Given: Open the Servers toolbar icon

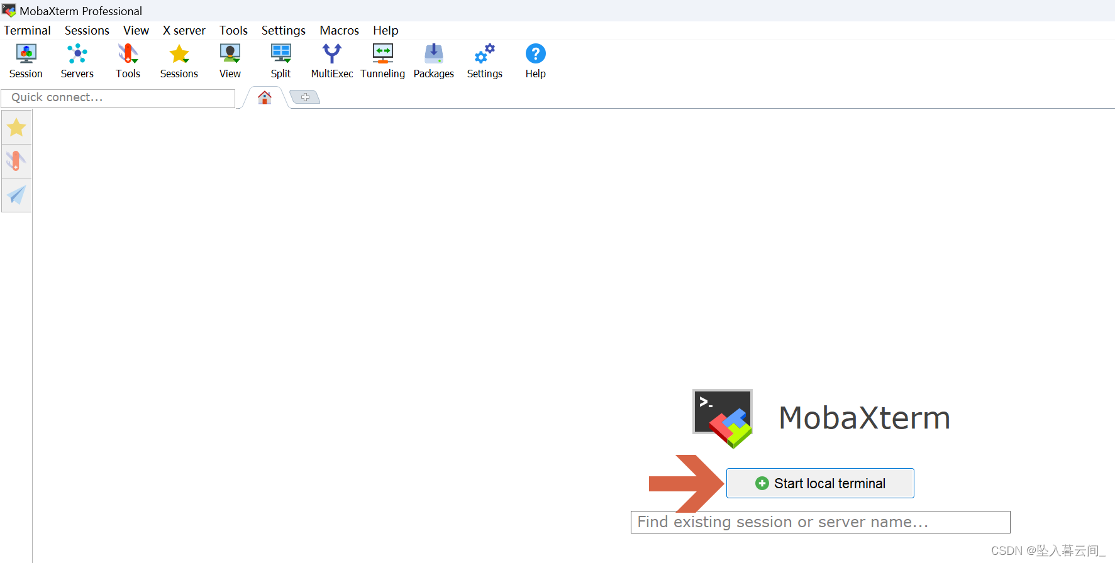Looking at the screenshot, I should click(77, 61).
